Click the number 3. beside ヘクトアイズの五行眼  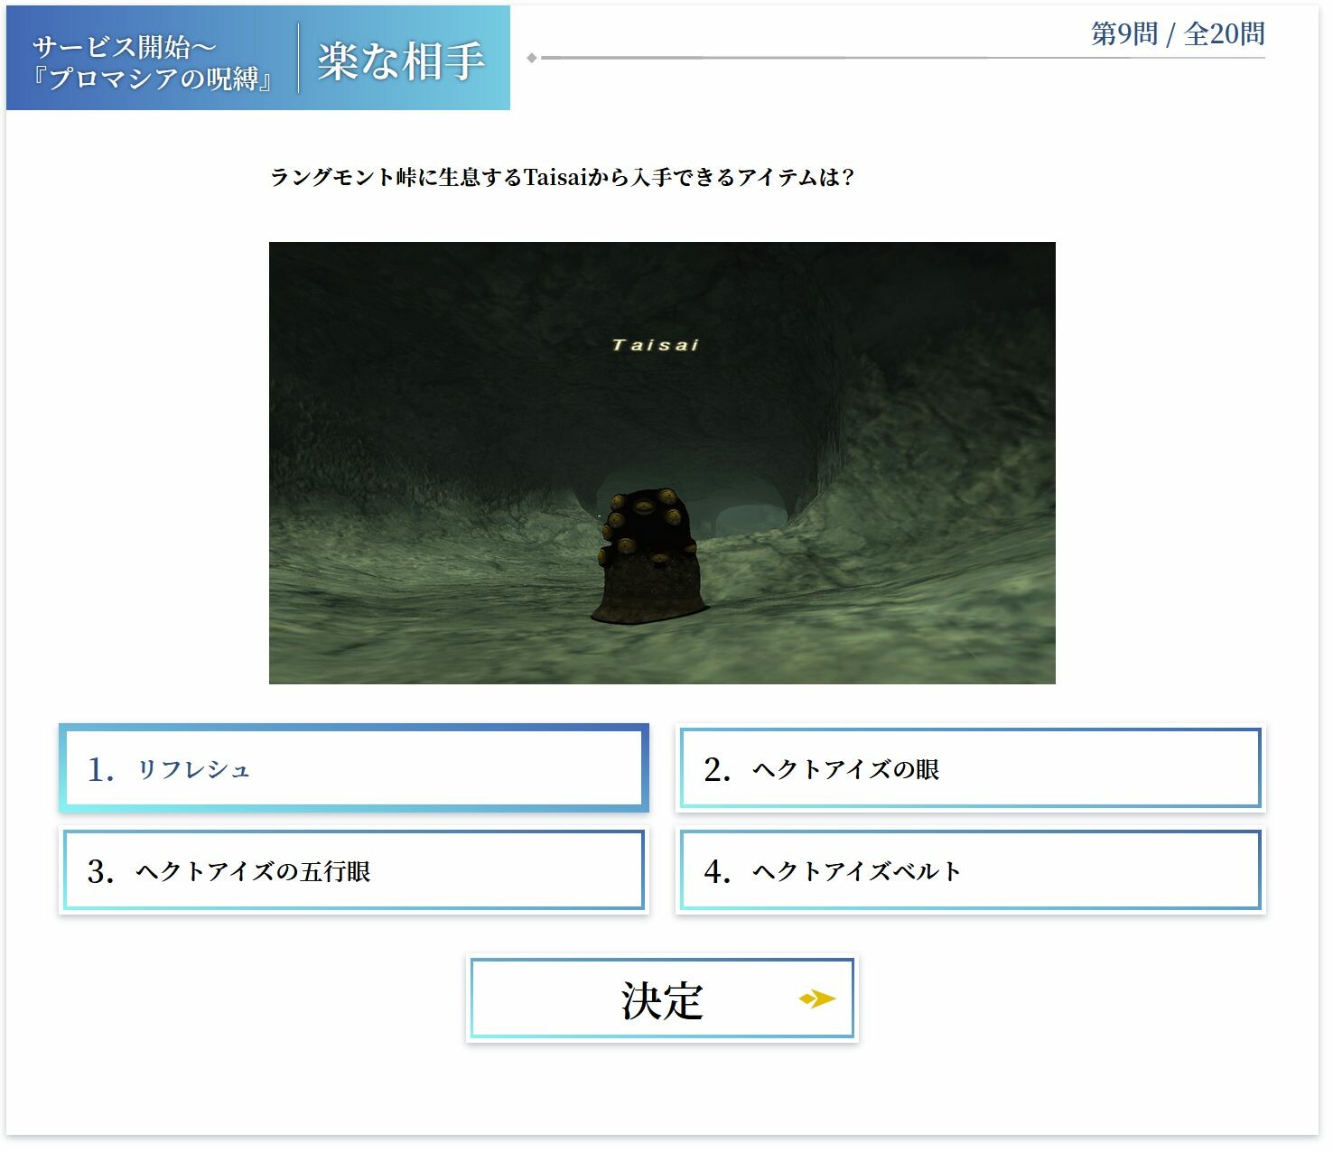tap(100, 871)
